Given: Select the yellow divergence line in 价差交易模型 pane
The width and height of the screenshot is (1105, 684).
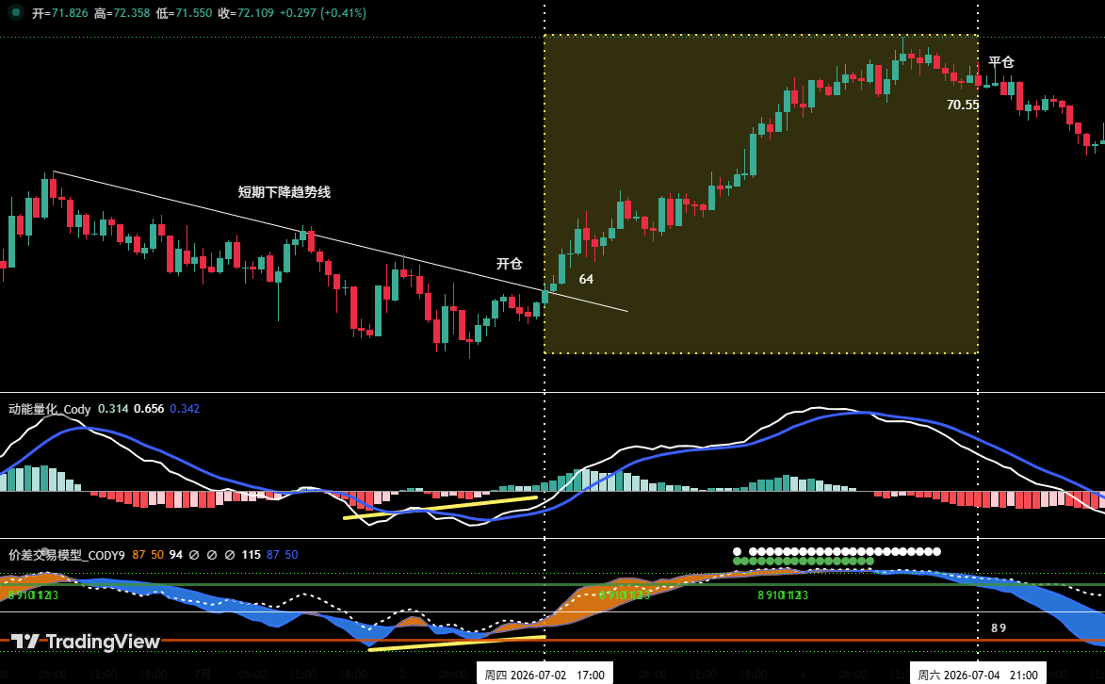Looking at the screenshot, I should [x=457, y=643].
